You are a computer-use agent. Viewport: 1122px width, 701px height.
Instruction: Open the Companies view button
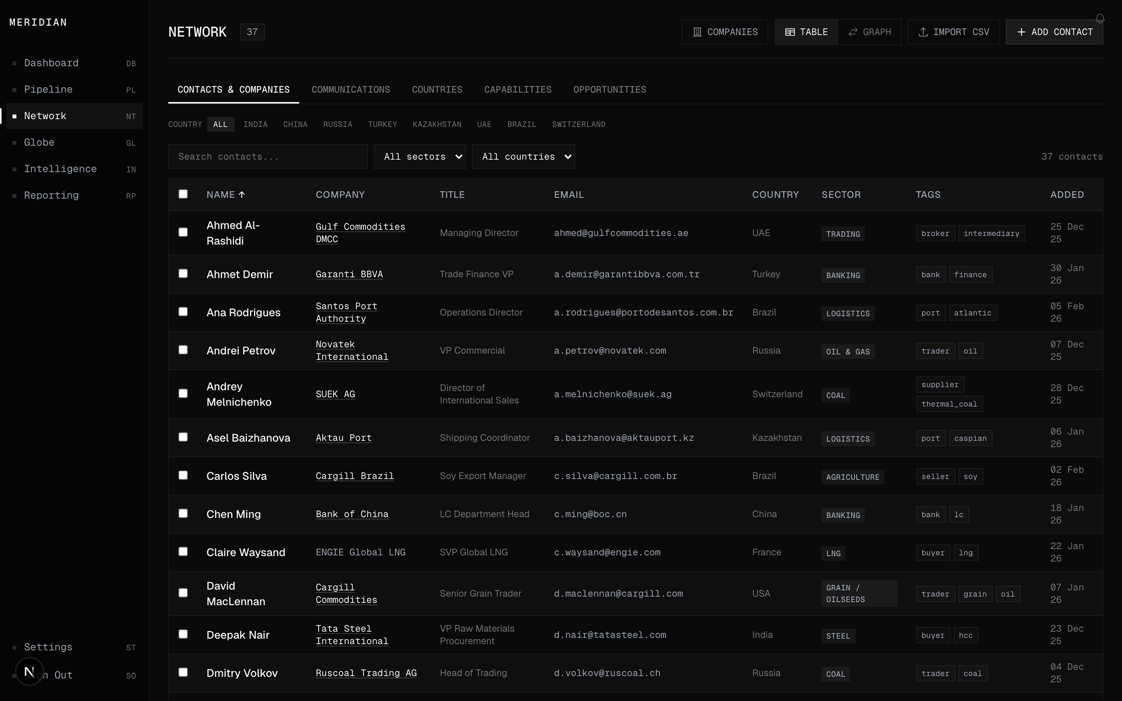(x=725, y=32)
